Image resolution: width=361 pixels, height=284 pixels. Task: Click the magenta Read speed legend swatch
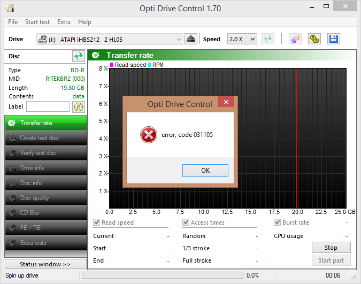pos(112,65)
